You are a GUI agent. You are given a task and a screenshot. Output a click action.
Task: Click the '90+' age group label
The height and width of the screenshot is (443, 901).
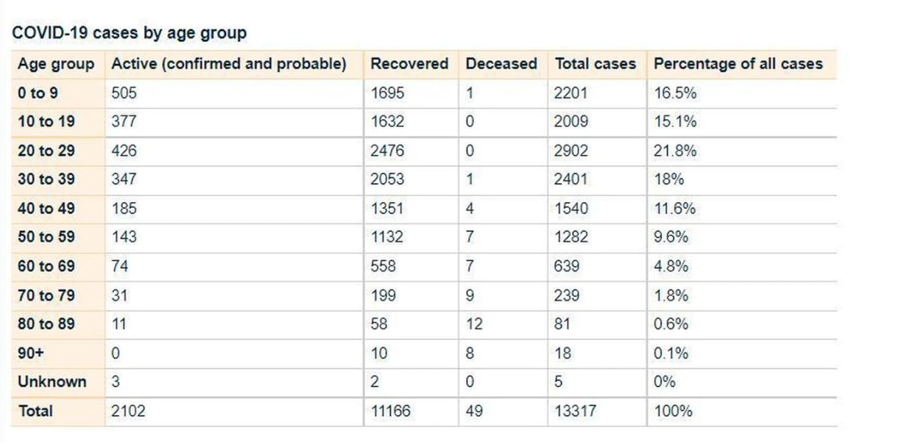[31, 353]
